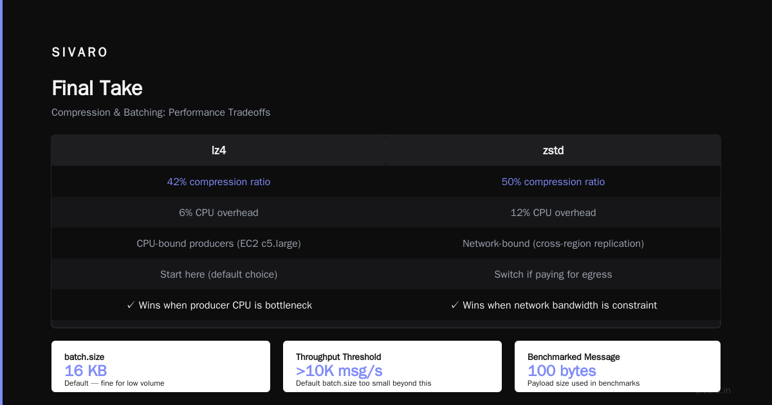The image size is (772, 405).
Task: Open the Benchmarked Message card
Action: 618,366
